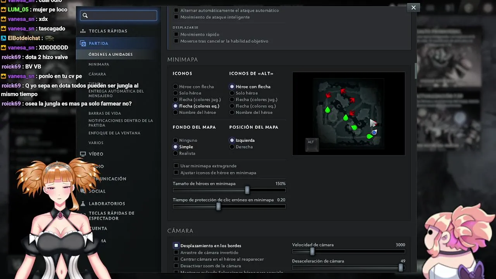Click the Partida section icon

tap(83, 43)
